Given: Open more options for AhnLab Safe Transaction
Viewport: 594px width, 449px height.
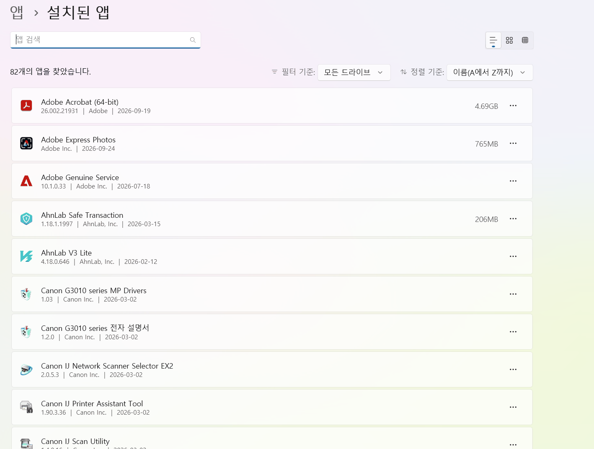Looking at the screenshot, I should 513,219.
